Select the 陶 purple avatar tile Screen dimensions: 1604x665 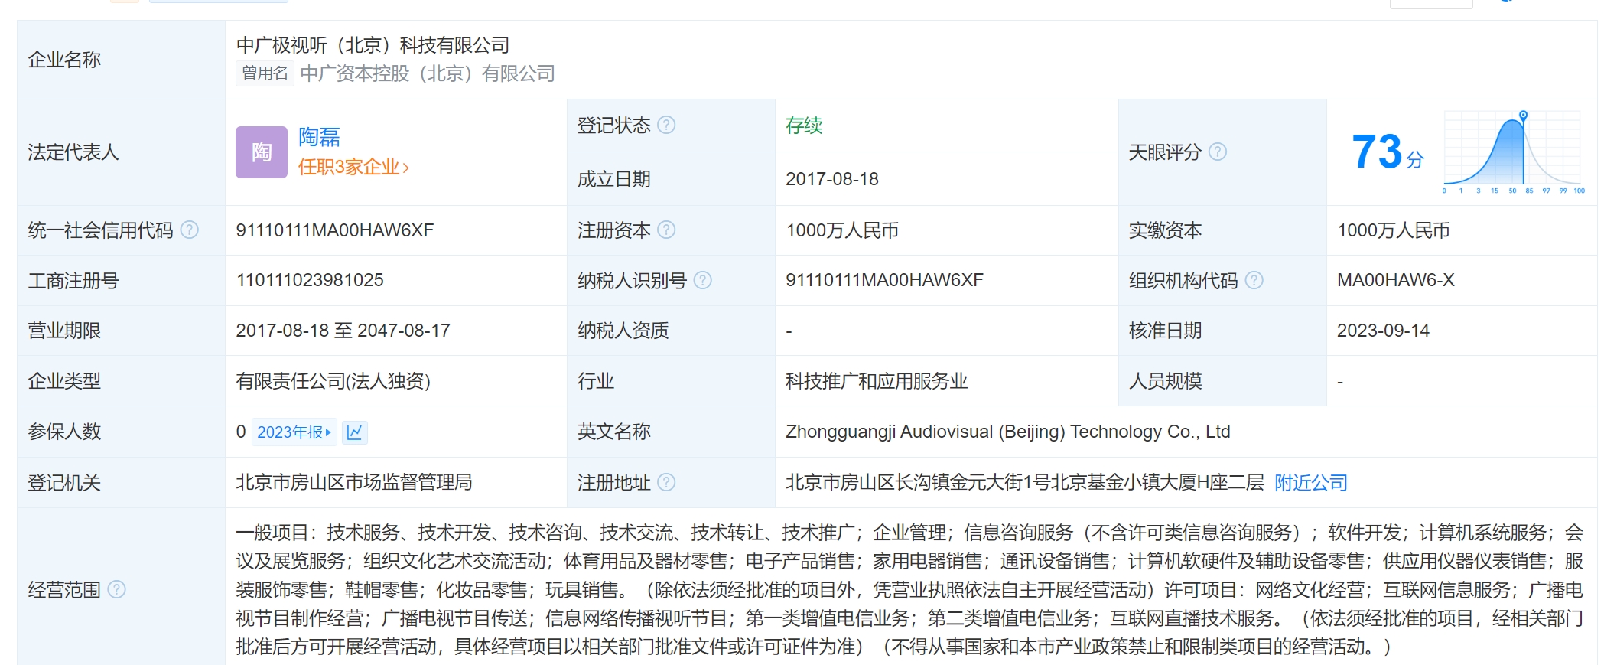click(x=262, y=152)
